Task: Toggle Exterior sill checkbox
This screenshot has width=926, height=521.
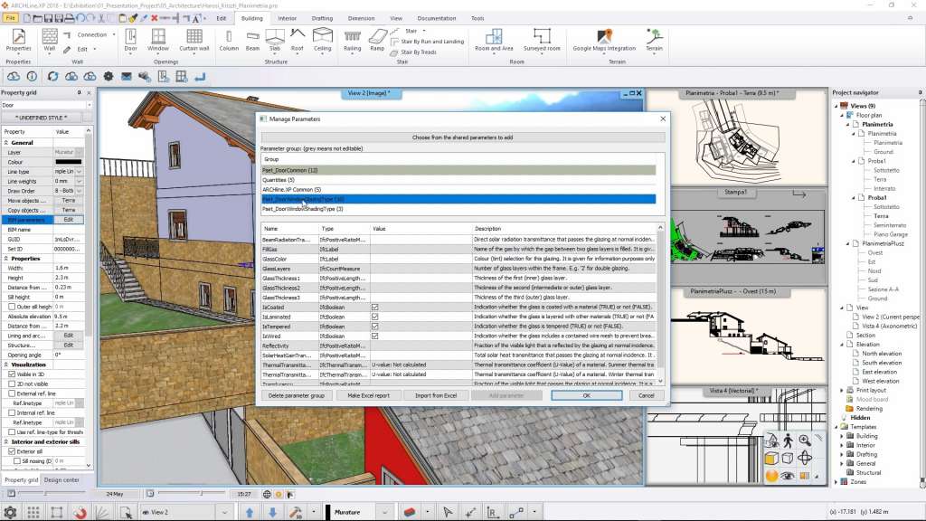Action: pyautogui.click(x=11, y=451)
